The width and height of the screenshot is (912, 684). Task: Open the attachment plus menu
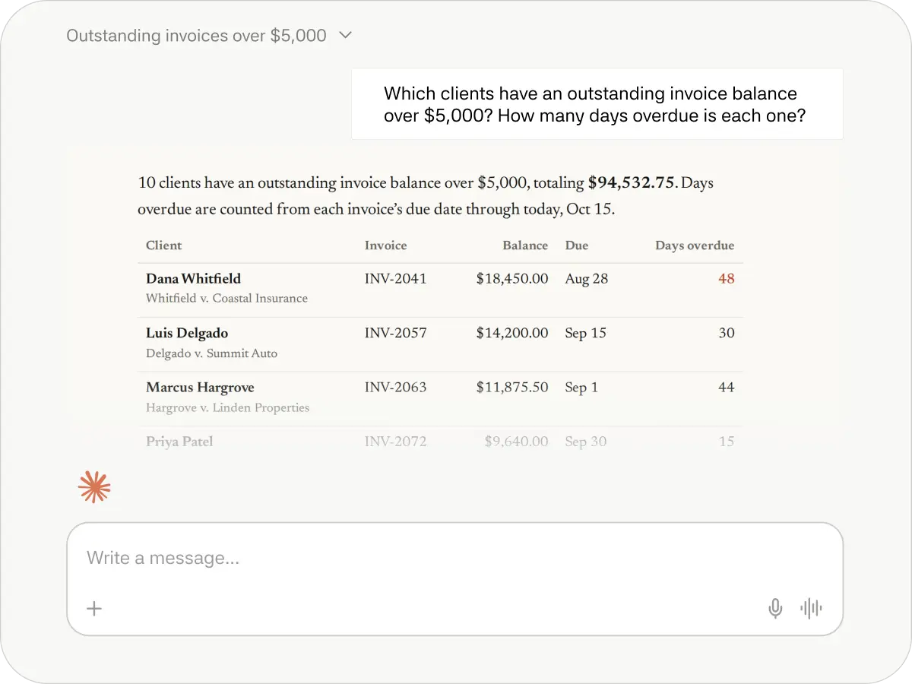coord(94,608)
